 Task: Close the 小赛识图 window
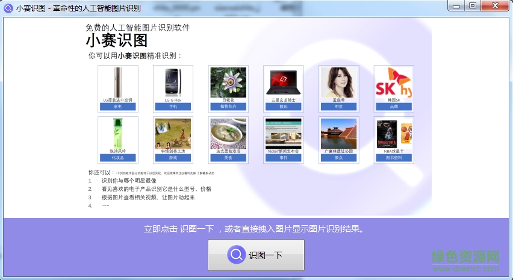click(496, 5)
